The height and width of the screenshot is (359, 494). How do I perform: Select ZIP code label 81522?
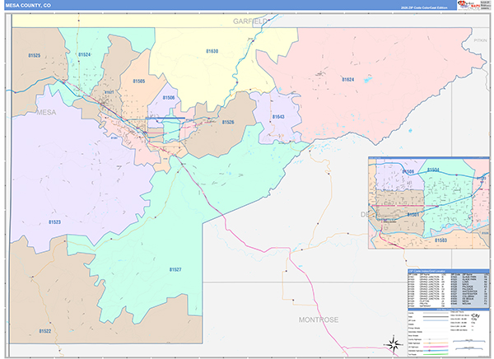(x=45, y=331)
